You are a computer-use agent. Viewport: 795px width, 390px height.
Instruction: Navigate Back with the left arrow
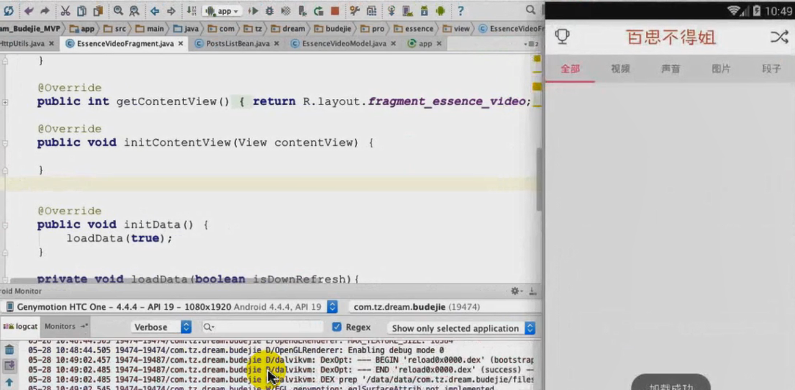point(155,11)
